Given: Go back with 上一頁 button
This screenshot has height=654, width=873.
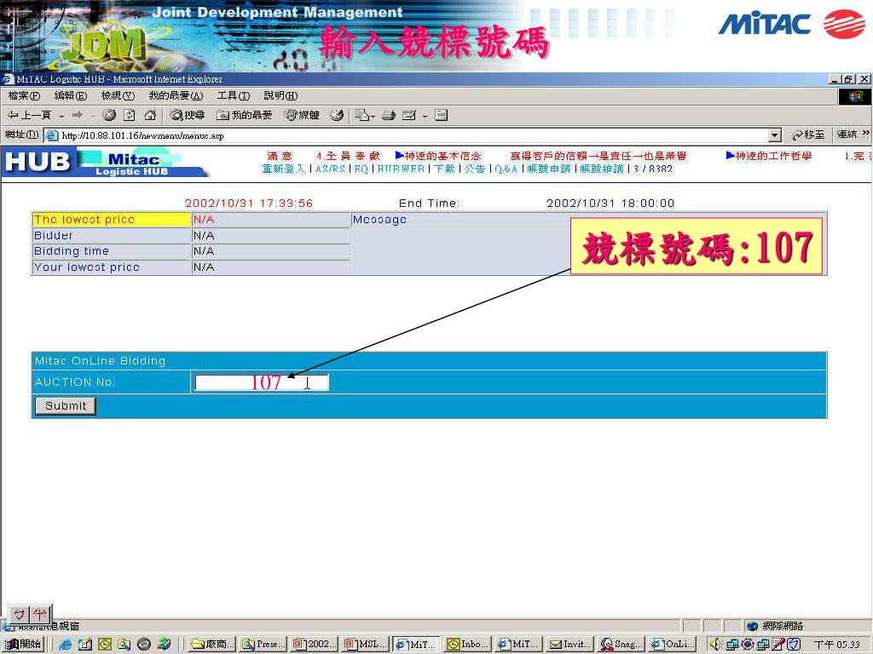Looking at the screenshot, I should pyautogui.click(x=28, y=115).
